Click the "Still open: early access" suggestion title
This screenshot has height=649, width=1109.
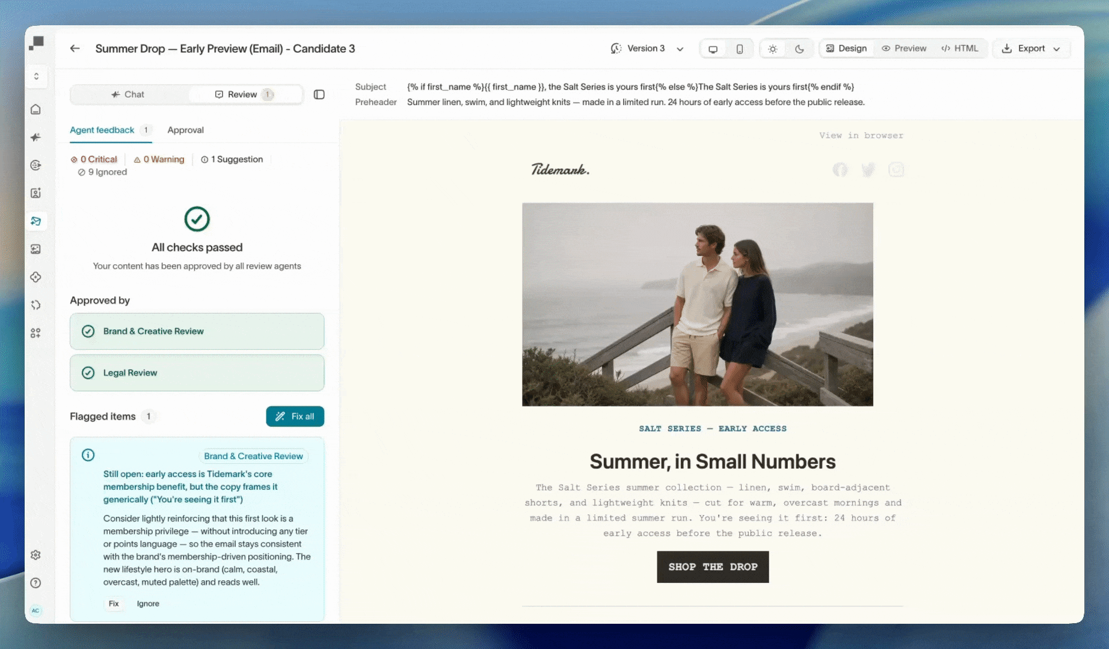tap(191, 487)
